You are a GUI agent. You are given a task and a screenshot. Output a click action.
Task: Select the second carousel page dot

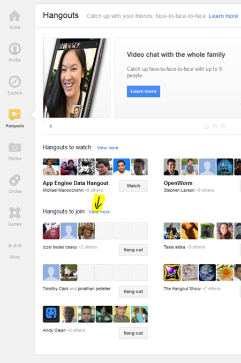point(215,127)
